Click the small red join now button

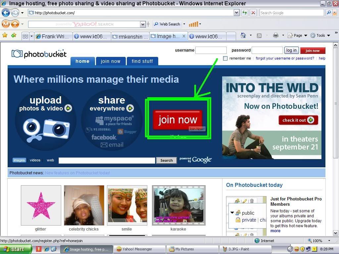tap(313, 51)
